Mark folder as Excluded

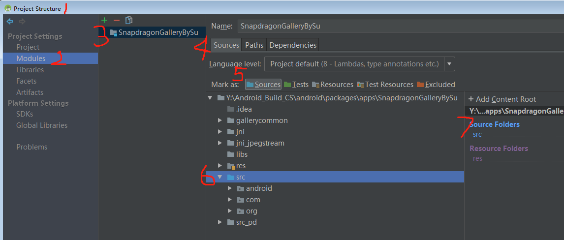point(436,85)
